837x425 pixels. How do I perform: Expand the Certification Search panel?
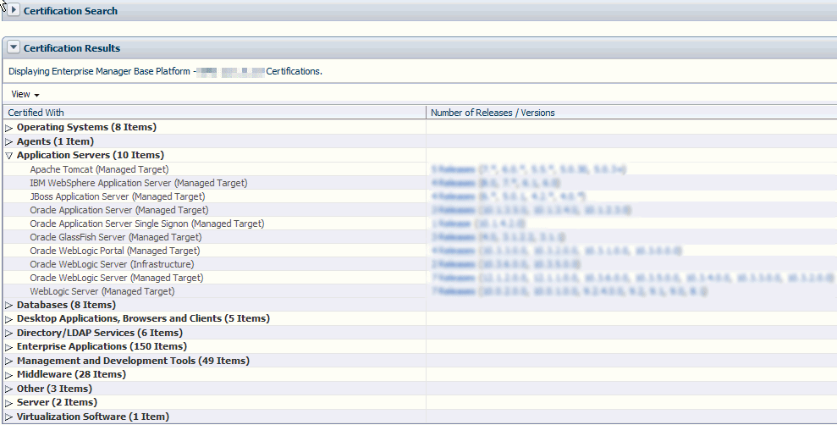coord(14,10)
